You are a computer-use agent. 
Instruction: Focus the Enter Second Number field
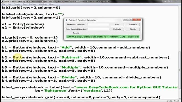(x=98, y=29)
